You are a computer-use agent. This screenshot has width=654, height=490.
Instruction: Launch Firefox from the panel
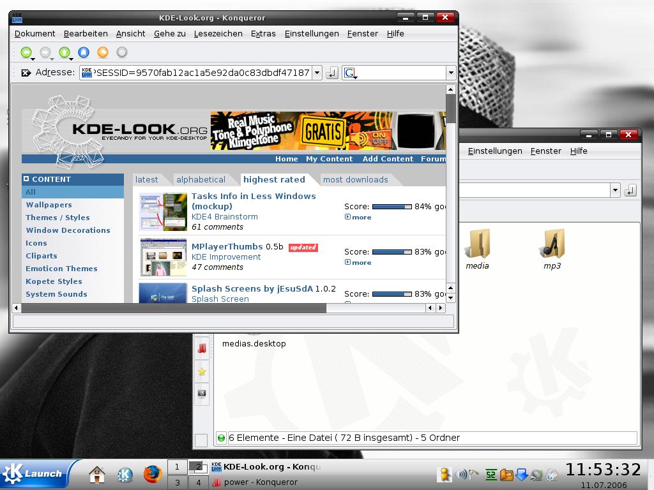tap(153, 475)
